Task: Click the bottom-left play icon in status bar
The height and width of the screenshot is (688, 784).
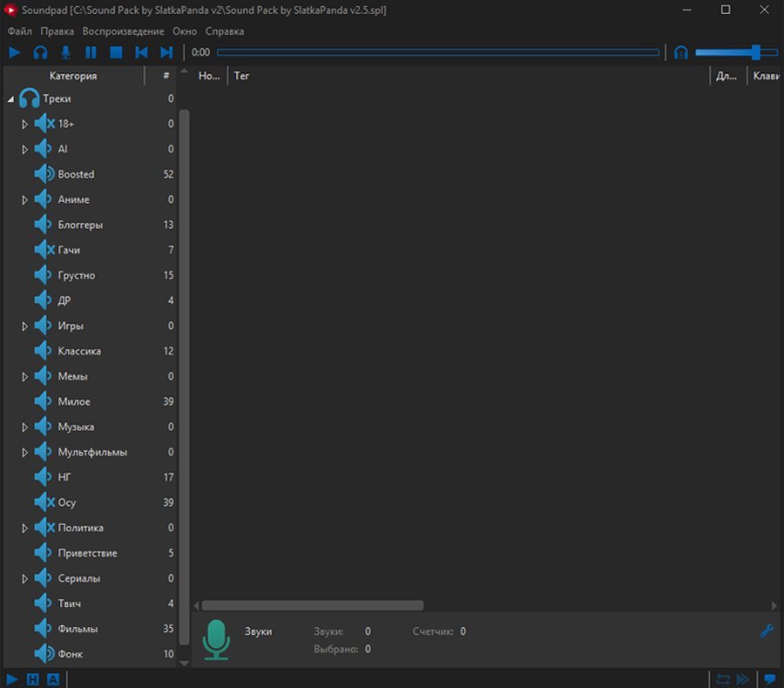Action: [x=12, y=679]
